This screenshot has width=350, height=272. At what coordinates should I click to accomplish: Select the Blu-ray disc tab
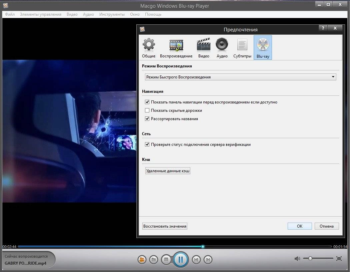click(263, 48)
